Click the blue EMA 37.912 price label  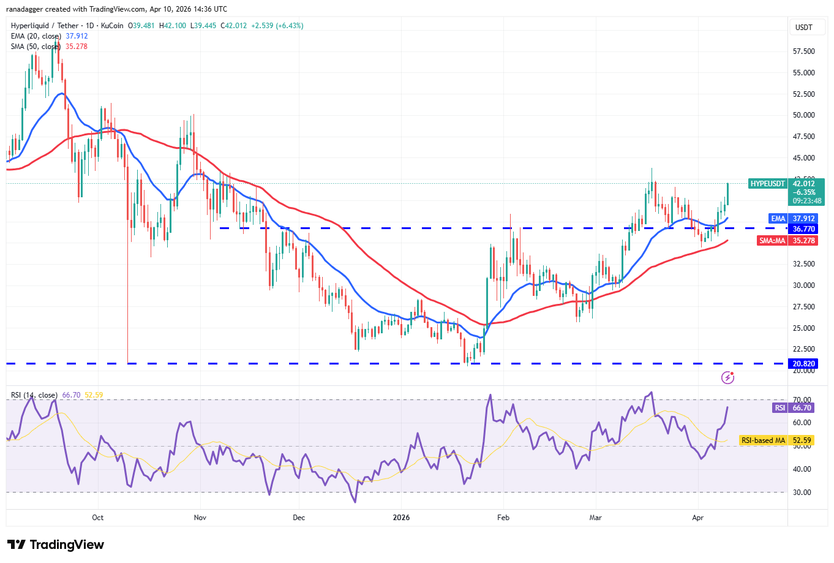(793, 219)
